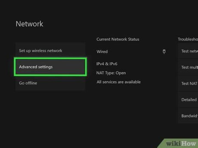This screenshot has width=198, height=148.
Task: Select the Test NAT type tile
Action: tap(189, 83)
